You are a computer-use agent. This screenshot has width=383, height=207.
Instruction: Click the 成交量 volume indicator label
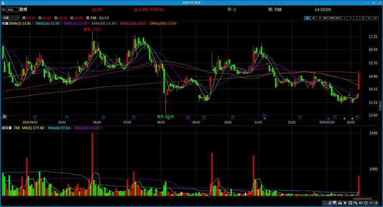pyautogui.click(x=7, y=128)
